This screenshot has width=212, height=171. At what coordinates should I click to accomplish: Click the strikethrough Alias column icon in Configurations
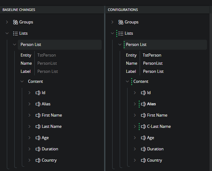point(143,104)
